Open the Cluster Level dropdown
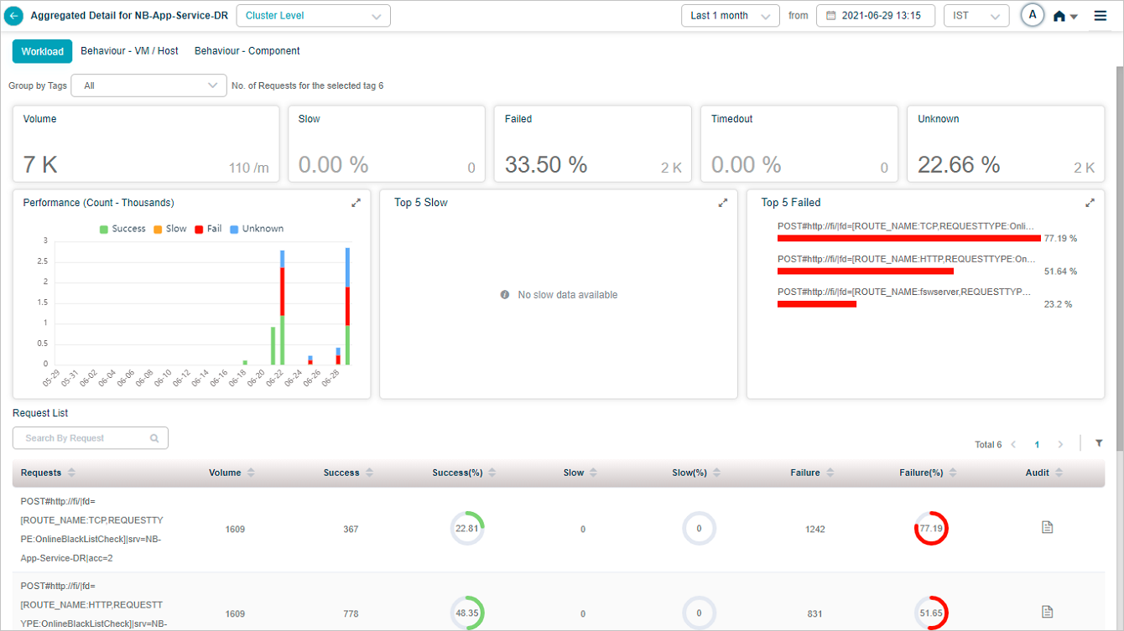Viewport: 1124px width, 631px height. click(313, 16)
